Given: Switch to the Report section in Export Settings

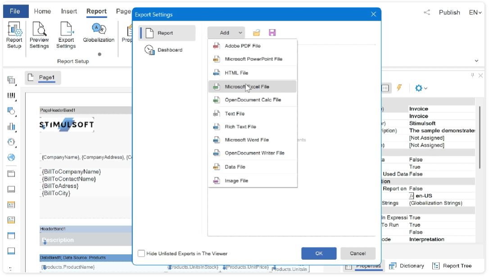Looking at the screenshot, I should point(167,33).
